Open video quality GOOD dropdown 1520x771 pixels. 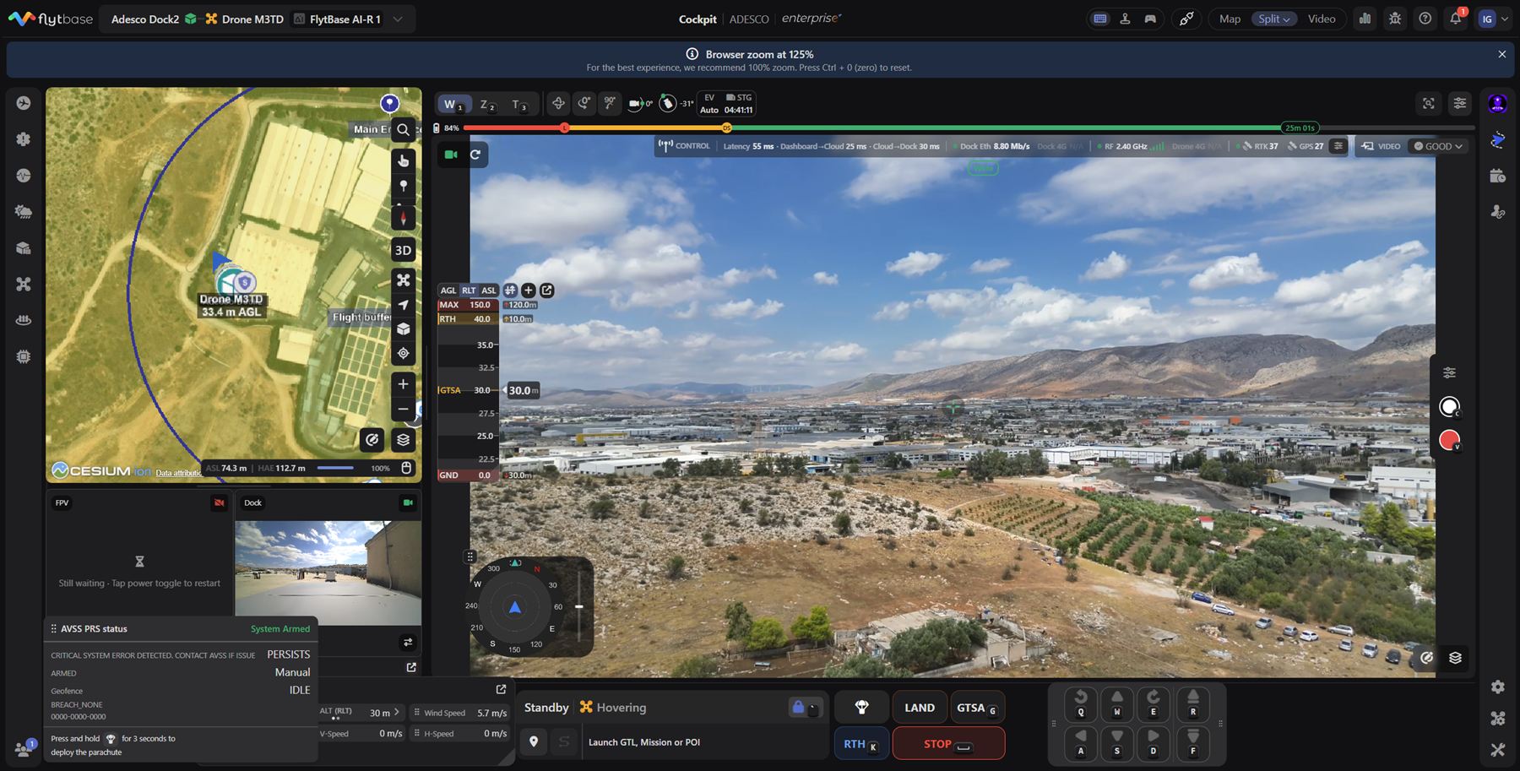click(x=1439, y=146)
